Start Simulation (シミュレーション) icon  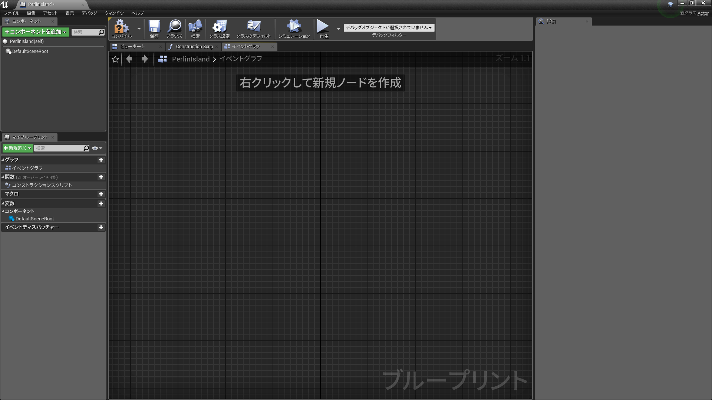[294, 27]
